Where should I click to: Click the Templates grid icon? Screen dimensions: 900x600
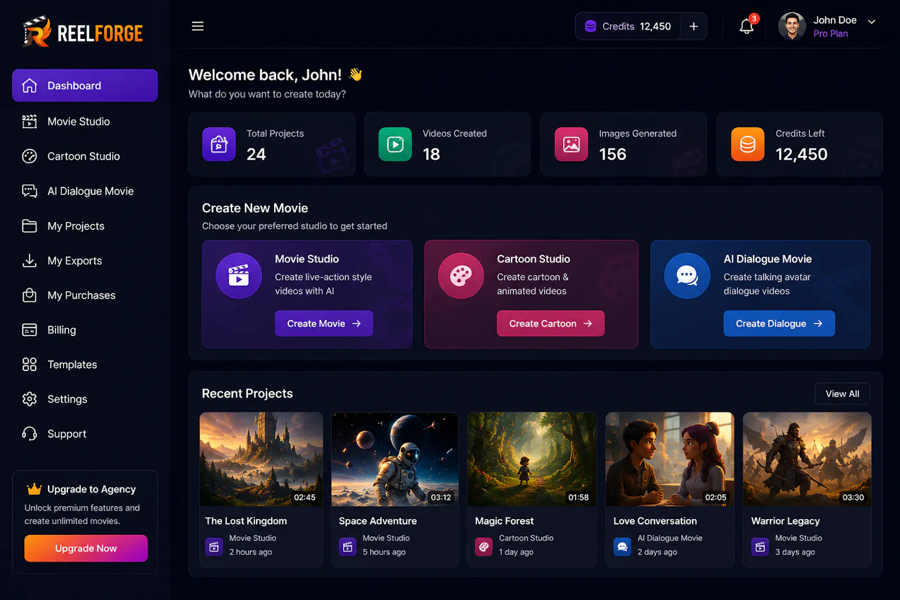pyautogui.click(x=29, y=364)
